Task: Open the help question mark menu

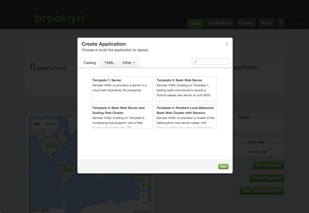Action: click(280, 23)
